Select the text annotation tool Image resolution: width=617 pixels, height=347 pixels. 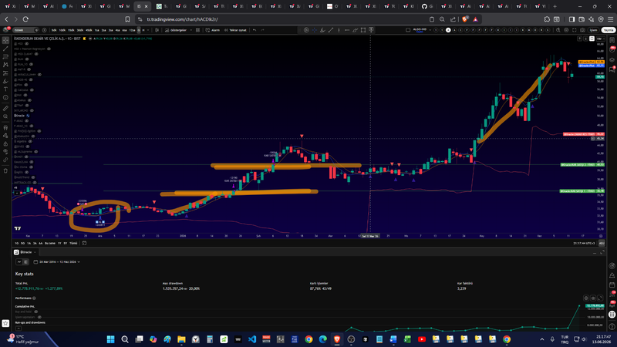[x=5, y=89]
